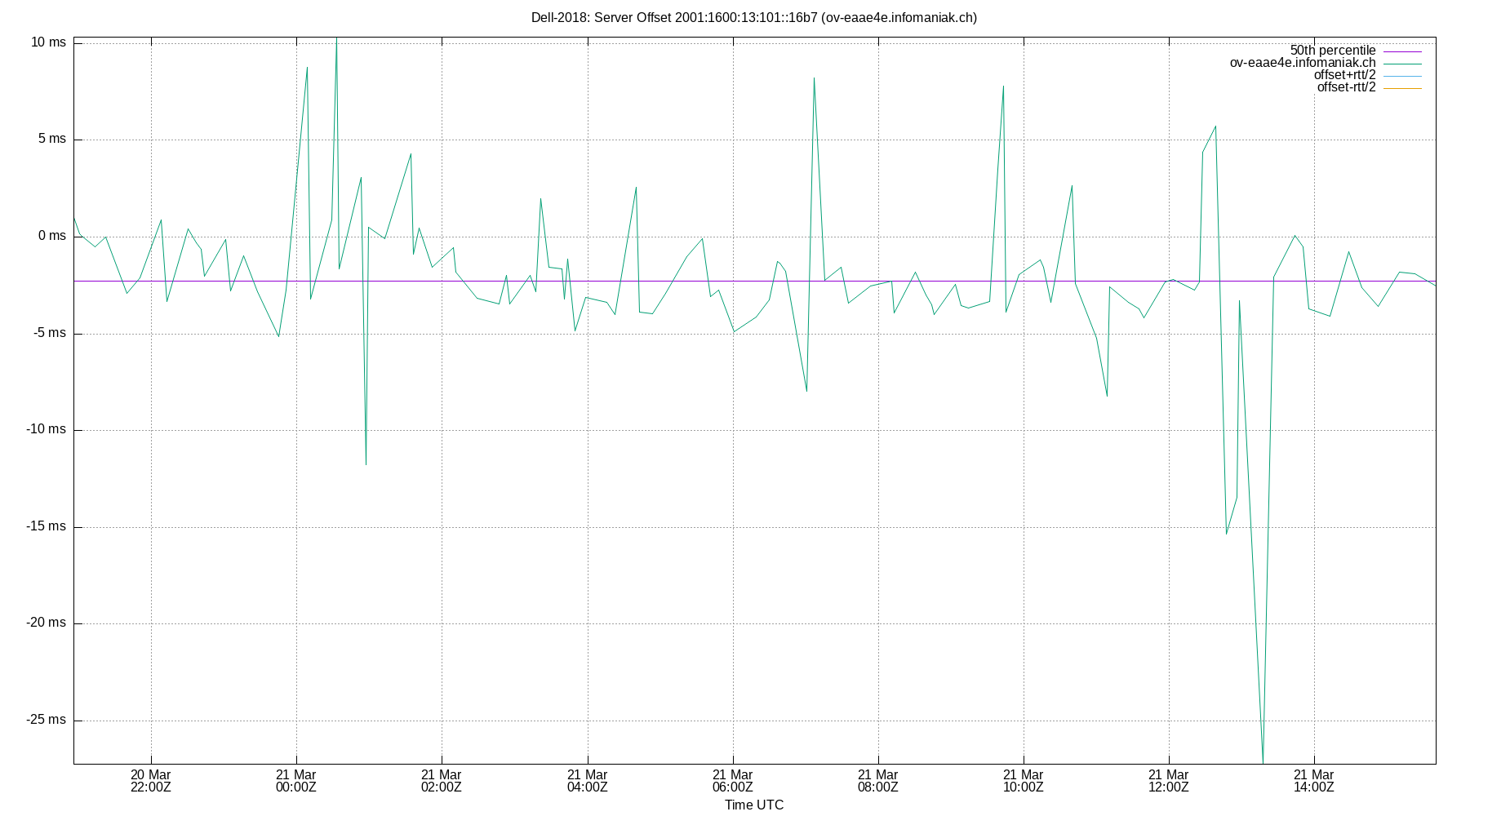Select the 21 Mar 00:00Z tick label
The width and height of the screenshot is (1510, 816).
(x=296, y=781)
